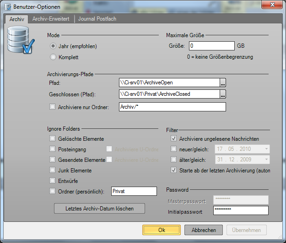Select the Komplett mode option
Image resolution: width=286 pixels, height=243 pixels.
tap(54, 57)
